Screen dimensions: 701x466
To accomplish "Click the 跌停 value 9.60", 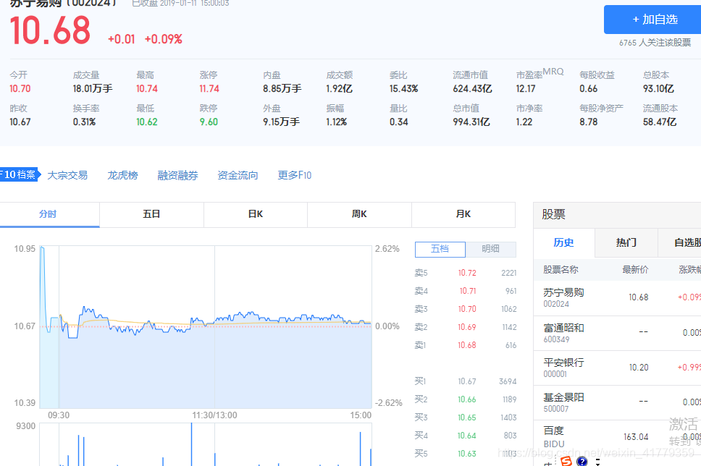I will tap(209, 122).
